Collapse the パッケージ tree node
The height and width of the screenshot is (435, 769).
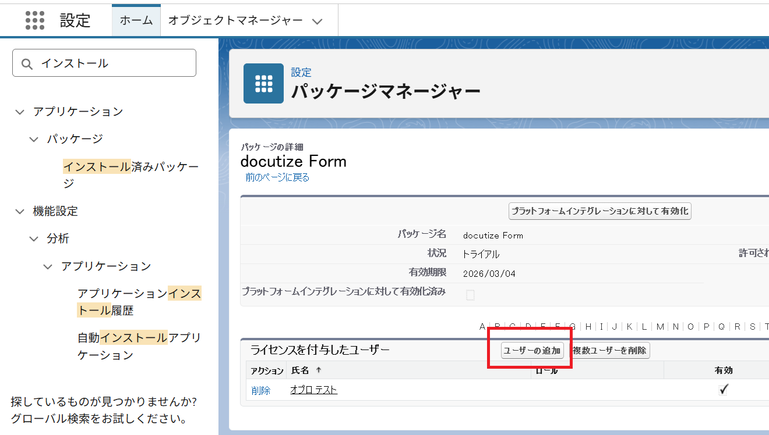click(x=34, y=139)
